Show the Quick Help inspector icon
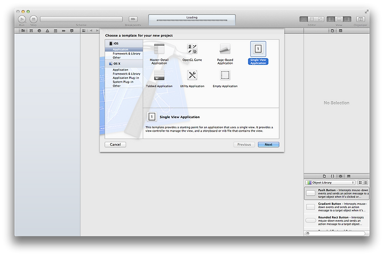This screenshot has height=256, width=384. (341, 31)
